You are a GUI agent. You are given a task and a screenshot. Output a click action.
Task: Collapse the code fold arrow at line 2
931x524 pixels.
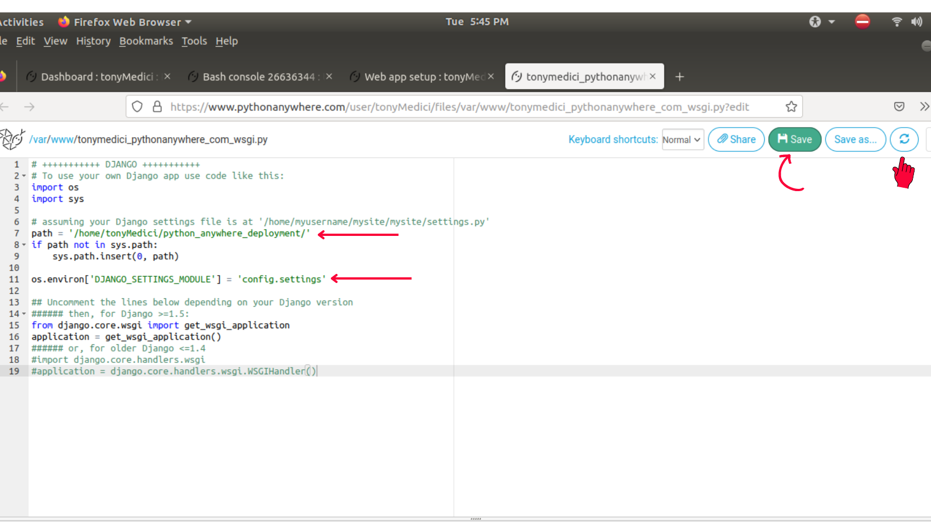click(x=24, y=176)
